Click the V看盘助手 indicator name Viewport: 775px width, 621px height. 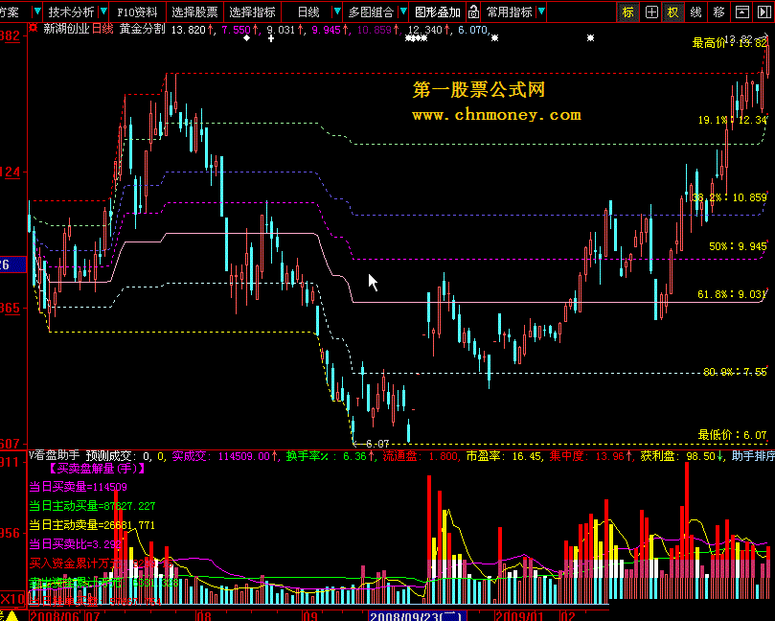tap(54, 455)
